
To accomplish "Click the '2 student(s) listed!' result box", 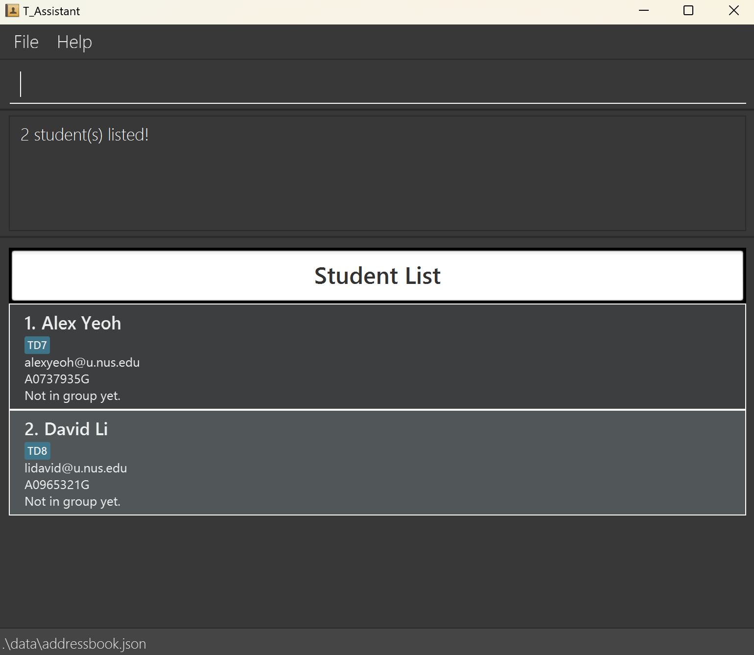I will point(377,173).
